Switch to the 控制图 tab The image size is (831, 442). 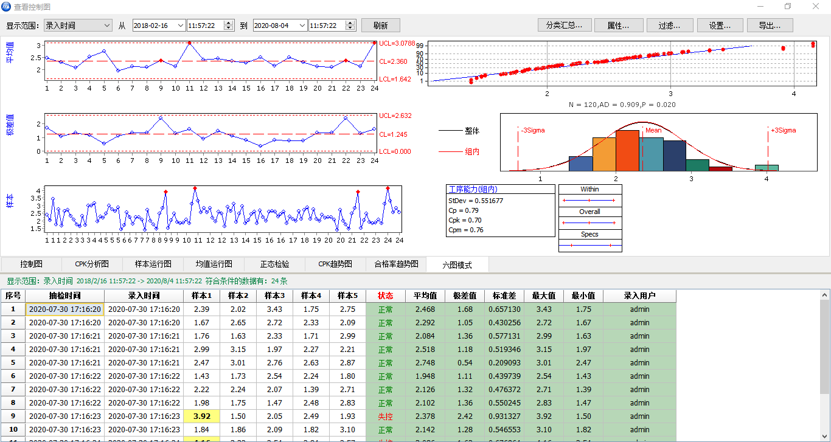click(31, 264)
